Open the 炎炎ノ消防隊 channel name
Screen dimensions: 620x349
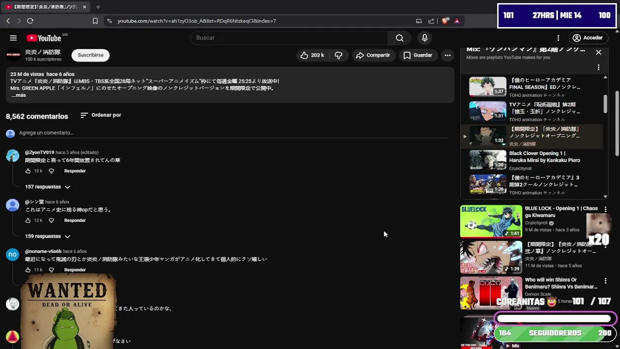point(43,52)
